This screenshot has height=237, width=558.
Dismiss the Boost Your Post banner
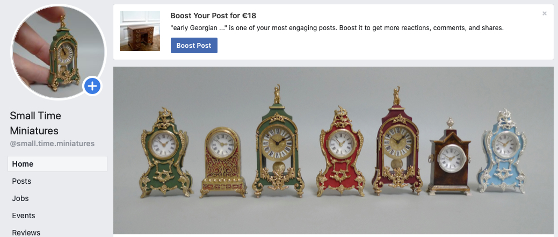pyautogui.click(x=545, y=13)
